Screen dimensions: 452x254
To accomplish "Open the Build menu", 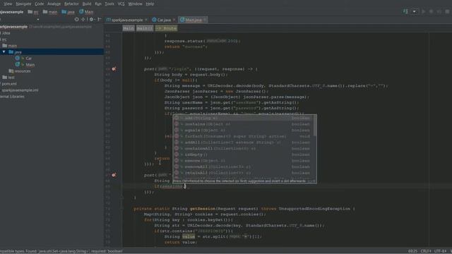I will tap(87, 4).
